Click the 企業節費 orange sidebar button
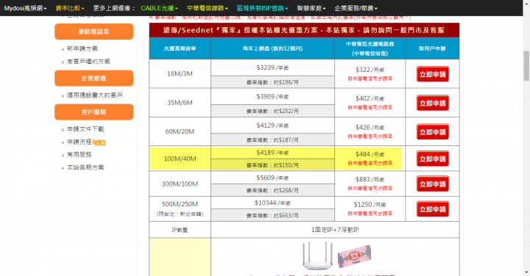This screenshot has width=530, height=276. pos(94,79)
